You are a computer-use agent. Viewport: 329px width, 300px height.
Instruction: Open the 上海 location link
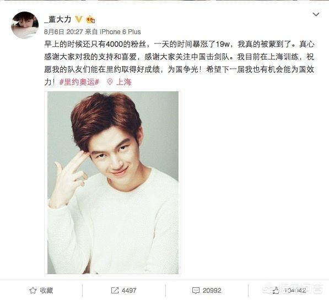click(x=124, y=82)
